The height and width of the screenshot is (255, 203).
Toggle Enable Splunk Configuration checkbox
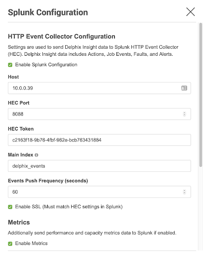click(10, 65)
